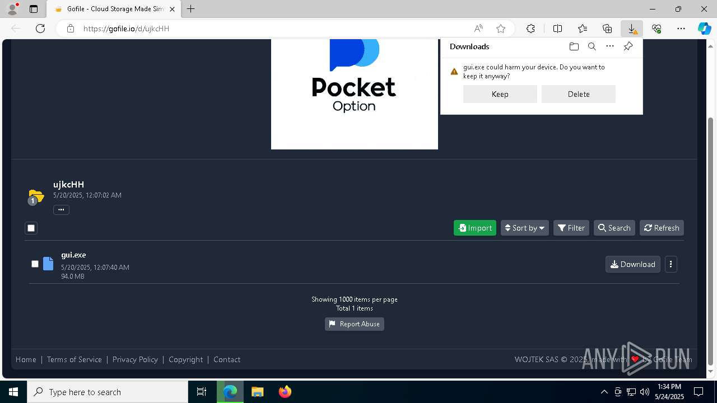Close the Gofile tab
The image size is (717, 403).
coord(173,9)
